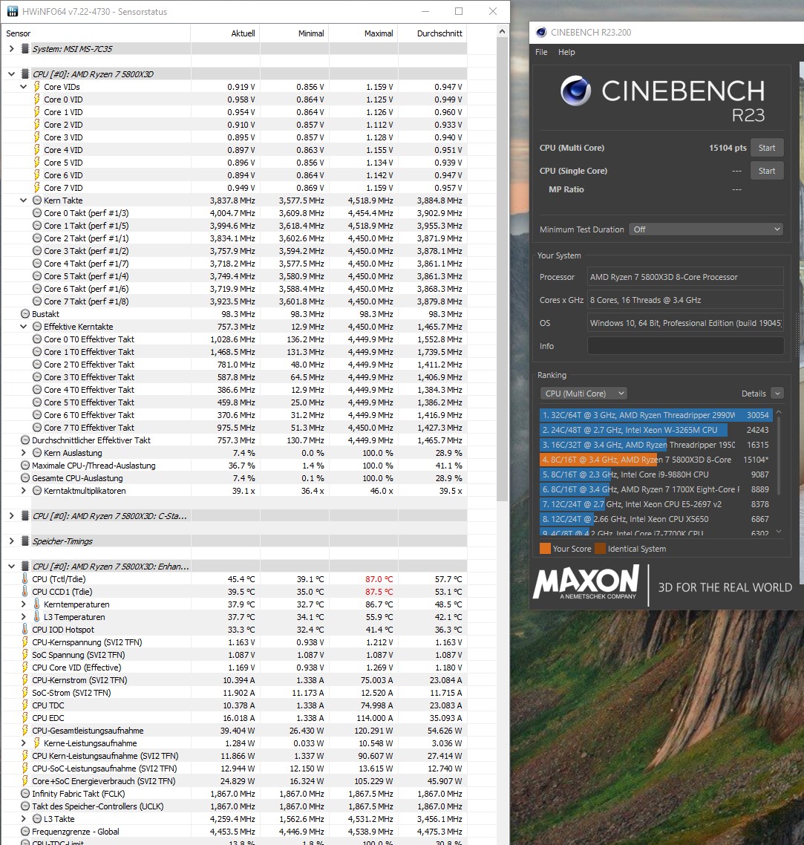Open the Help menu in Cinebench
The image size is (804, 845).
click(566, 52)
